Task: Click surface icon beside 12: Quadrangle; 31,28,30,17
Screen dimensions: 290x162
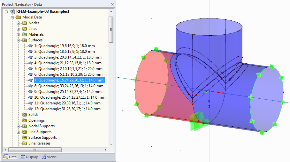Action: pyautogui.click(x=31, y=109)
